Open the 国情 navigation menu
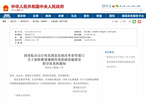 click(112, 16)
